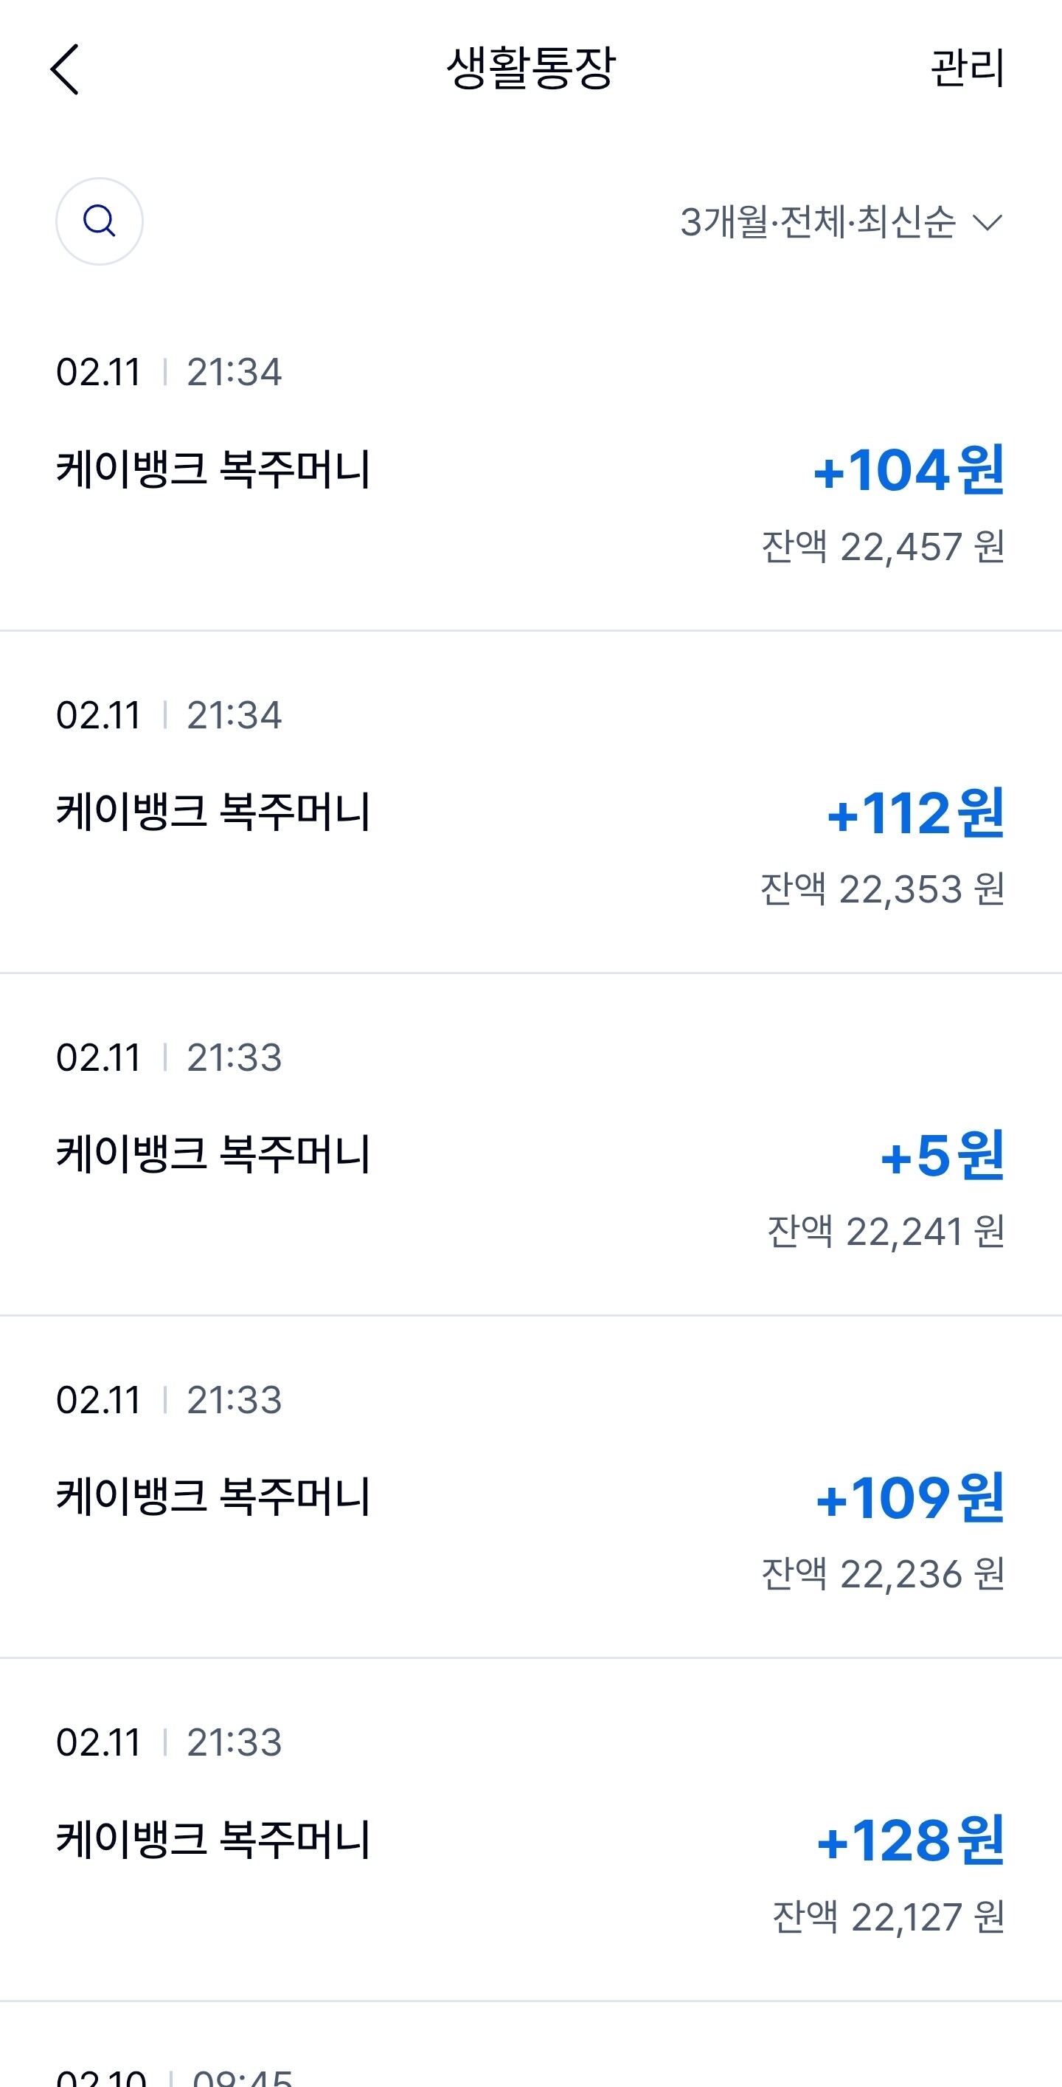The width and height of the screenshot is (1062, 2087).
Task: Tap the chevron beside 최신순
Action: [x=988, y=222]
